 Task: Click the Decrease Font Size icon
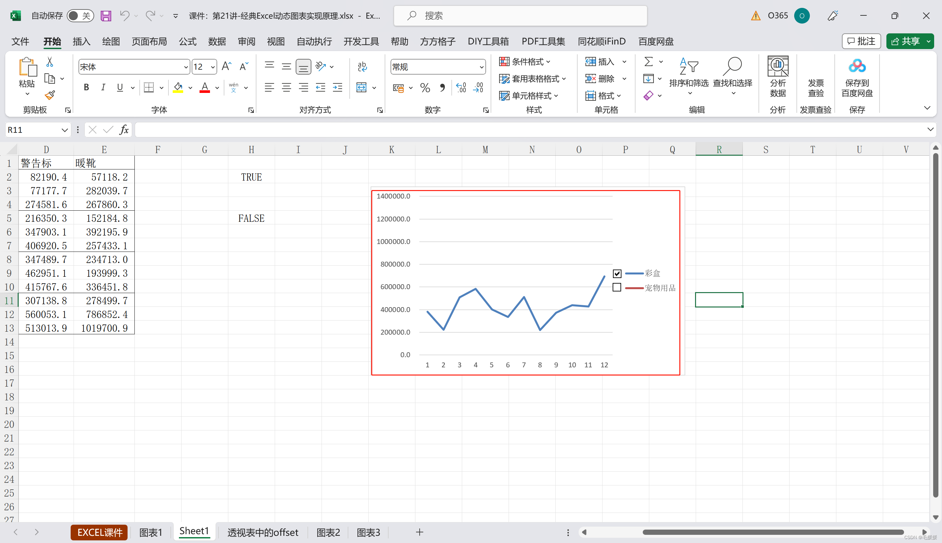pos(244,66)
